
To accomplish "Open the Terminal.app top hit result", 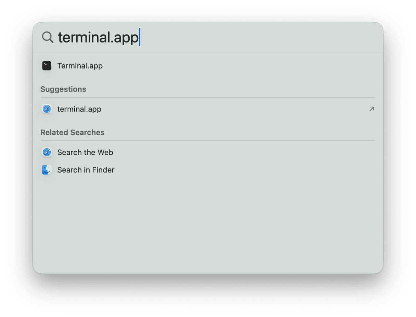I will [80, 66].
